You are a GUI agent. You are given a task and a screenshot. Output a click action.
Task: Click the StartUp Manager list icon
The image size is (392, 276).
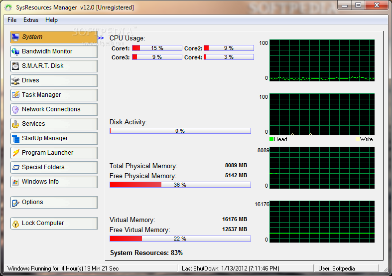point(15,139)
